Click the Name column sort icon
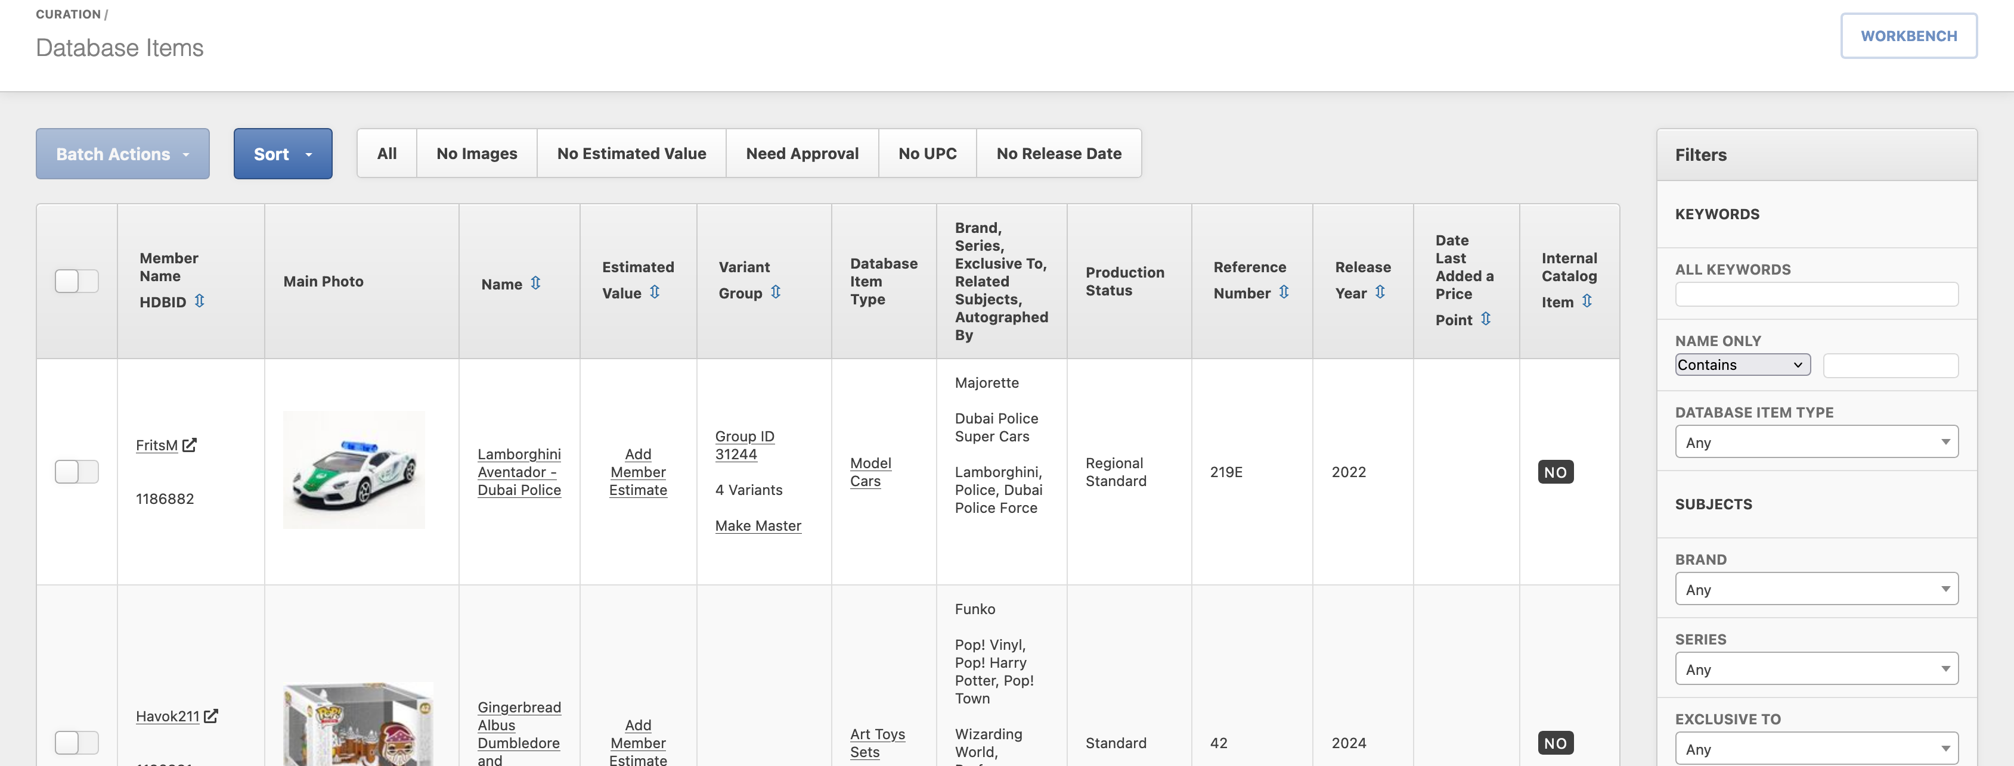Image resolution: width=2014 pixels, height=766 pixels. (535, 283)
